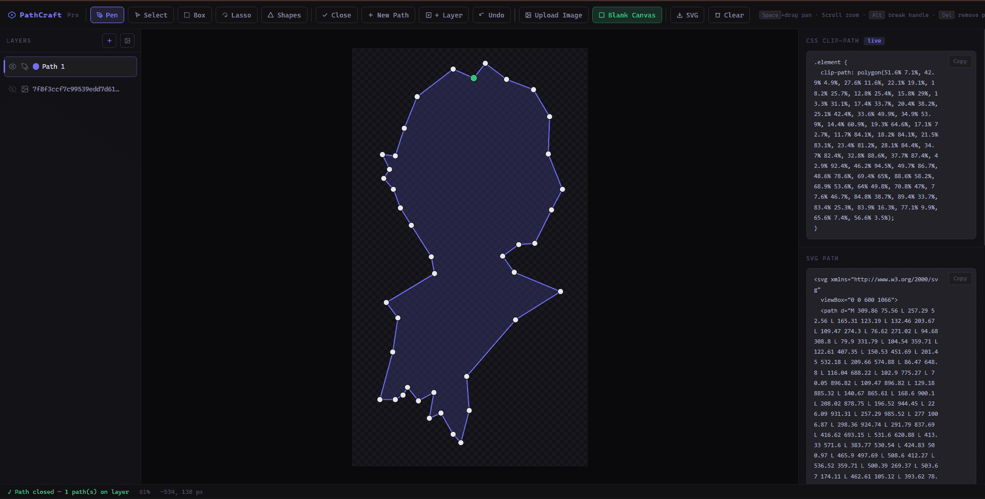This screenshot has height=499, width=985.
Task: Add a new Layer from toolbar
Action: pos(443,15)
